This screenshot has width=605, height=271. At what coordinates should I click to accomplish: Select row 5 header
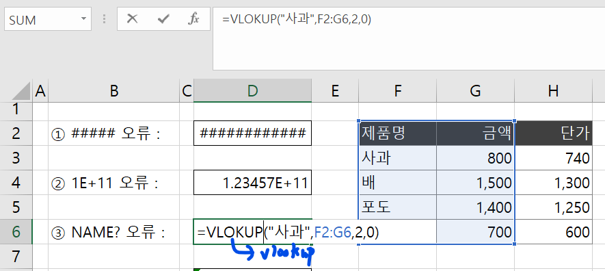(16, 207)
